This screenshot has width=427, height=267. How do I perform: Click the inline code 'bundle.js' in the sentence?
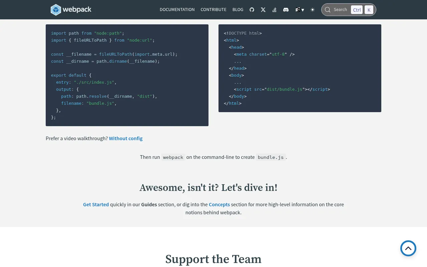(271, 157)
